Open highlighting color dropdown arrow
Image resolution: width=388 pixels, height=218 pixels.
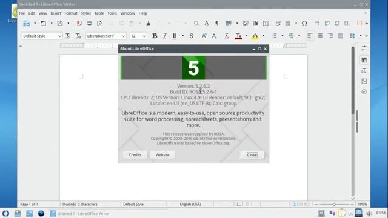(263, 36)
